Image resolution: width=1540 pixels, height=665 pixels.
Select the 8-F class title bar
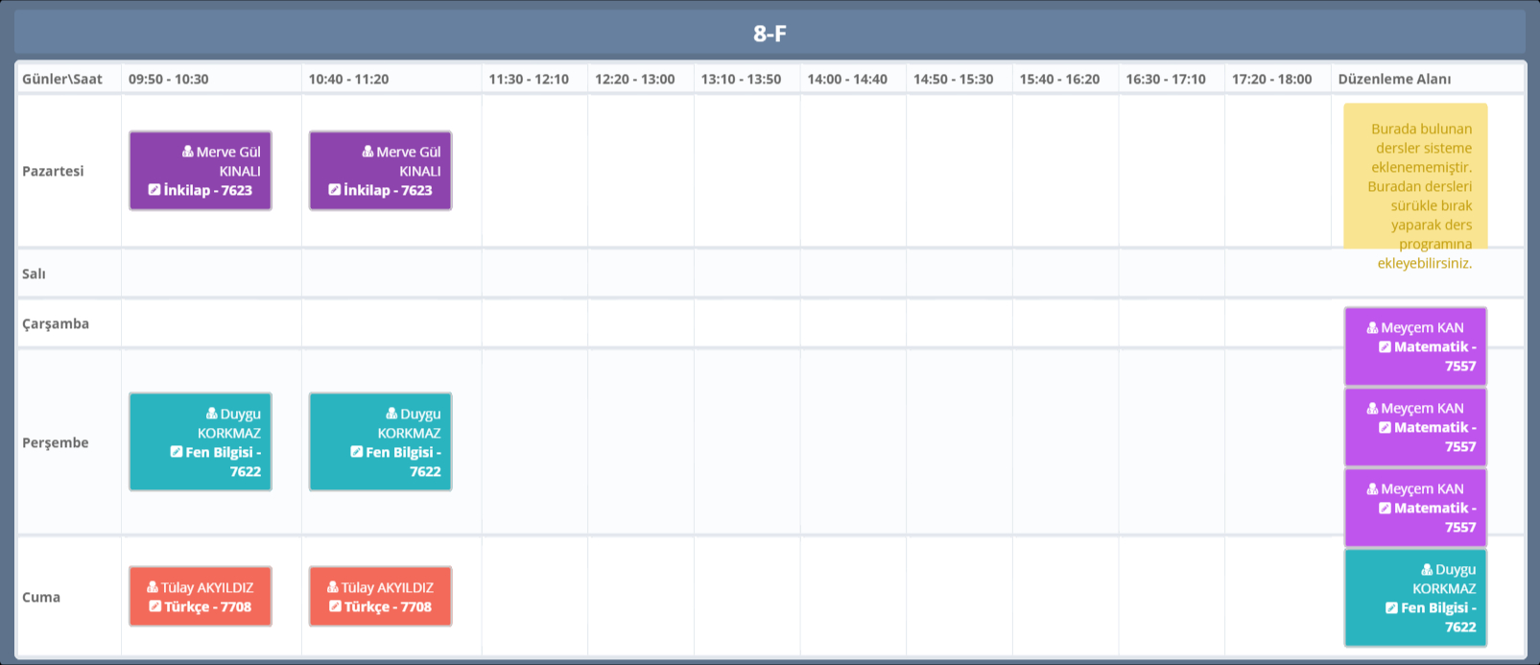click(770, 34)
